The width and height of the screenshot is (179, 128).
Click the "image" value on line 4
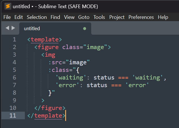[78, 63]
